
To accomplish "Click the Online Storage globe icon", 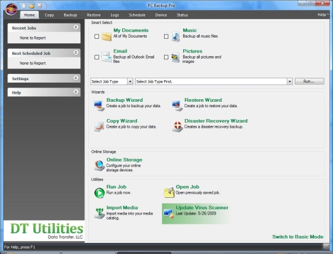I will 99,165.
